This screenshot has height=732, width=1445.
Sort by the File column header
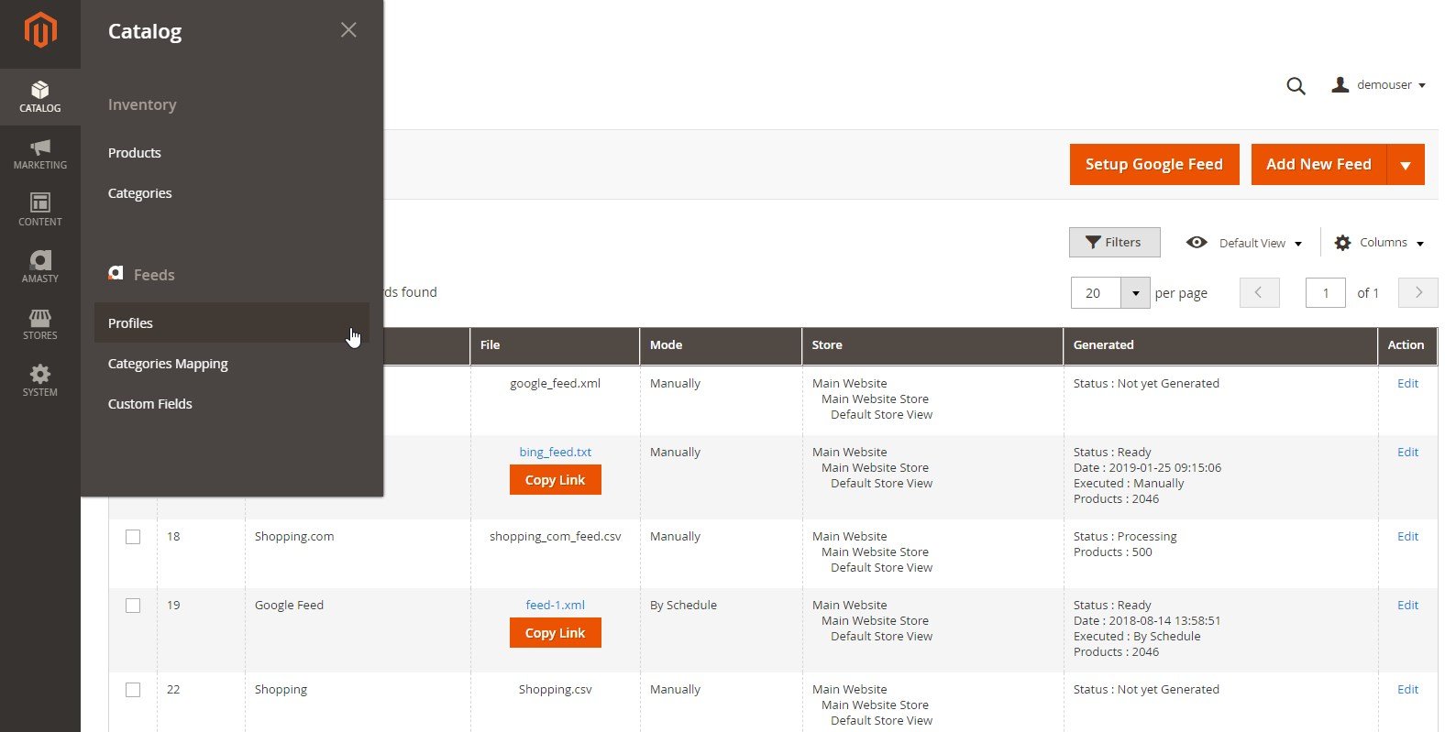coord(555,345)
